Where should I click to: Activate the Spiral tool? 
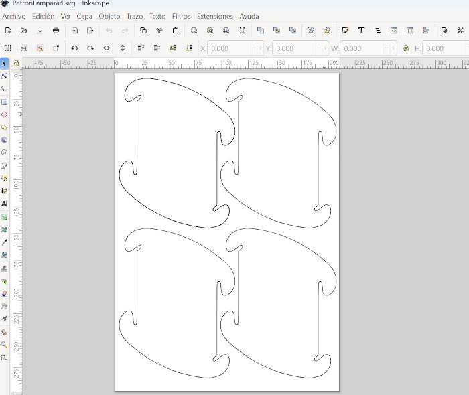pyautogui.click(x=5, y=152)
